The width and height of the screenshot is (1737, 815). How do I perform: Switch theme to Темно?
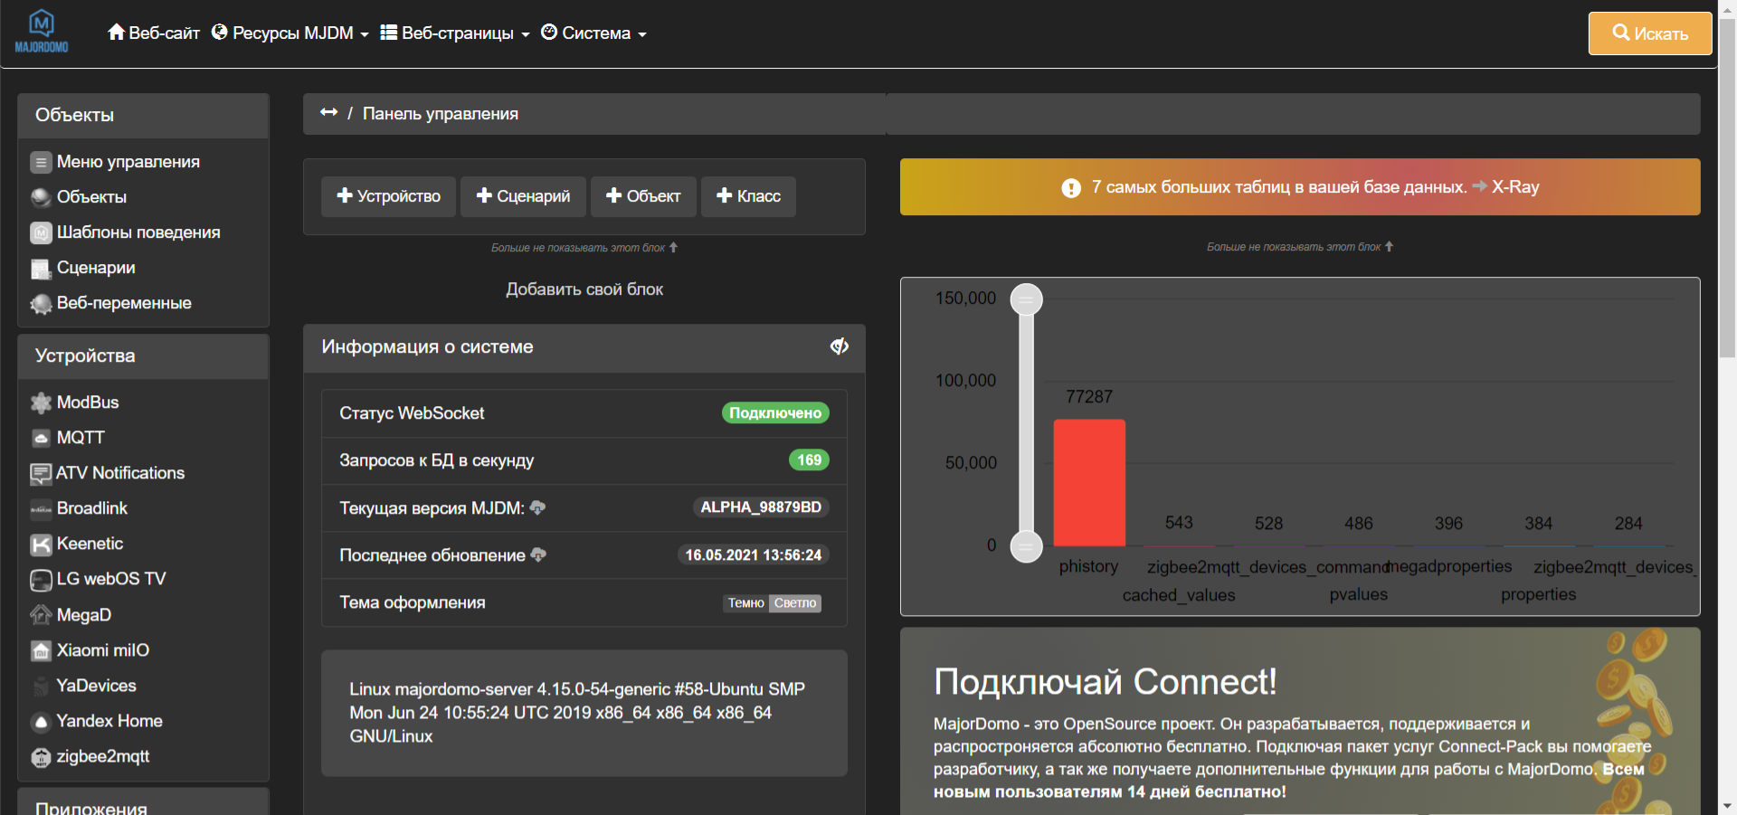tap(746, 603)
